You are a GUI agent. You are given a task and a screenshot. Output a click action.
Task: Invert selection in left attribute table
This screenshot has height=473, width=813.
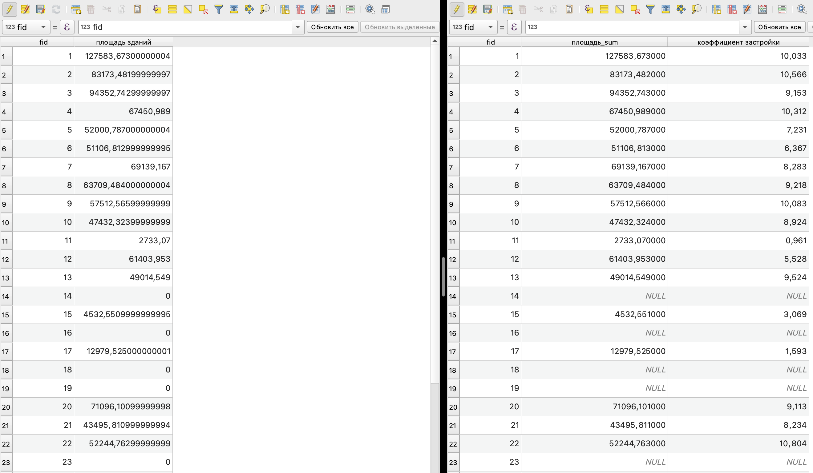coord(188,9)
